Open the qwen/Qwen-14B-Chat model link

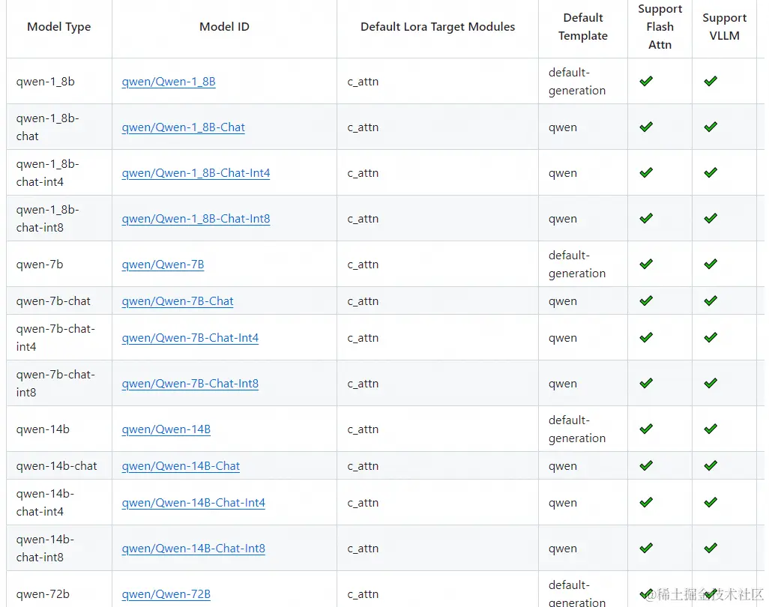point(181,466)
